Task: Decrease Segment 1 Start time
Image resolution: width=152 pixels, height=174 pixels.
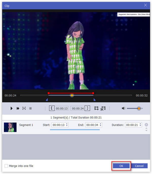Action: [67, 126]
